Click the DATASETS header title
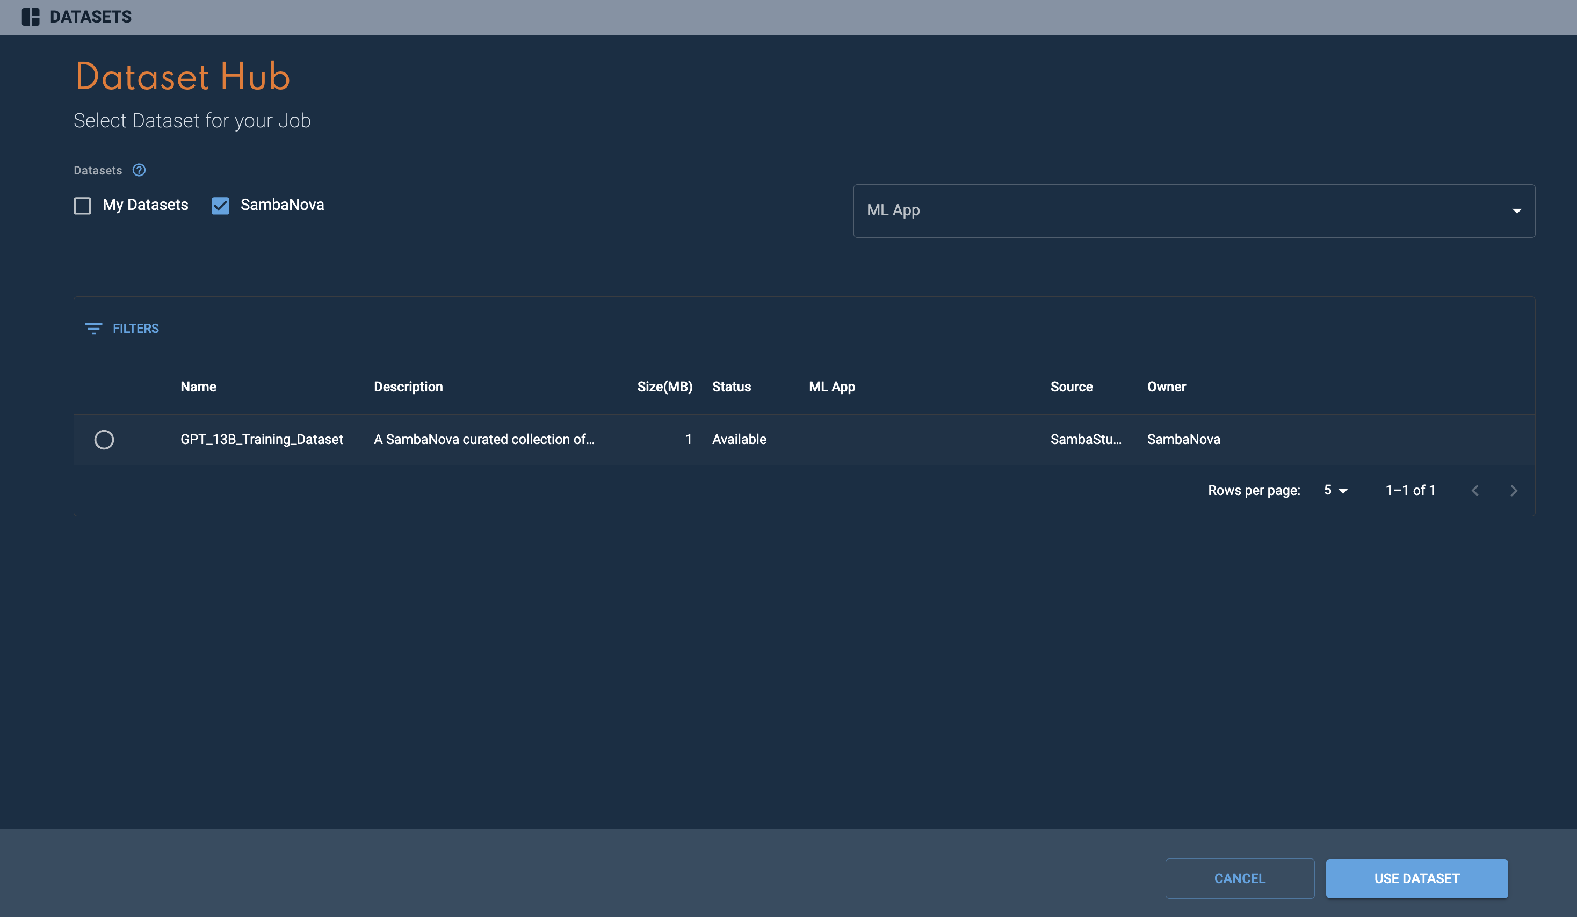The width and height of the screenshot is (1577, 917). click(x=91, y=17)
